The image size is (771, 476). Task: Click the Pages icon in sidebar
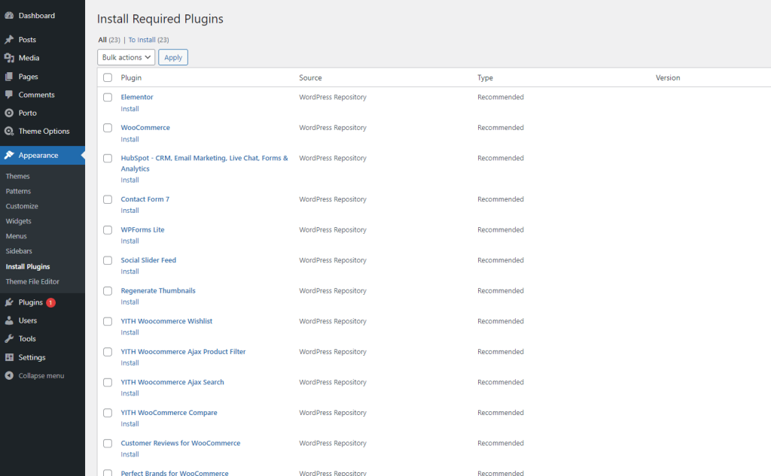[x=9, y=77]
